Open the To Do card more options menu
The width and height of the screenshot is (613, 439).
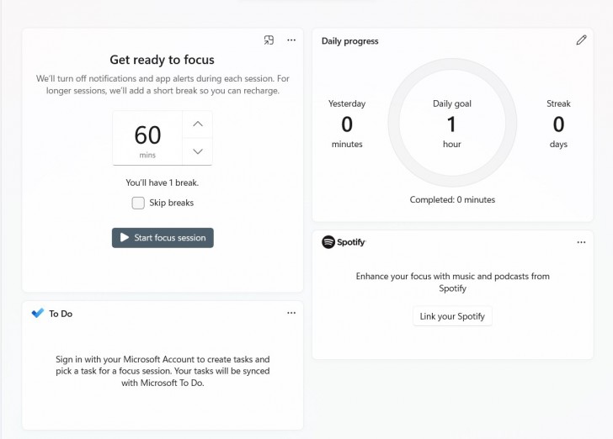(291, 313)
